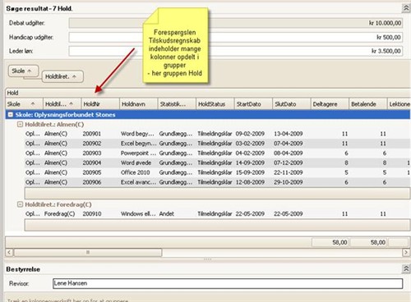Click the SlutDato cell 22-11-2009

[x=289, y=172]
